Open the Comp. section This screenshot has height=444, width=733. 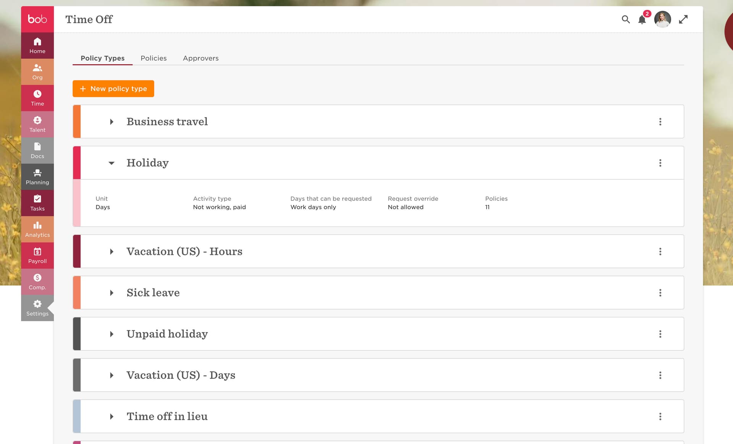click(x=37, y=282)
